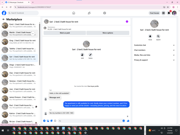Open the account profile picture menu
180x135 pixels.
[x=174, y=13]
